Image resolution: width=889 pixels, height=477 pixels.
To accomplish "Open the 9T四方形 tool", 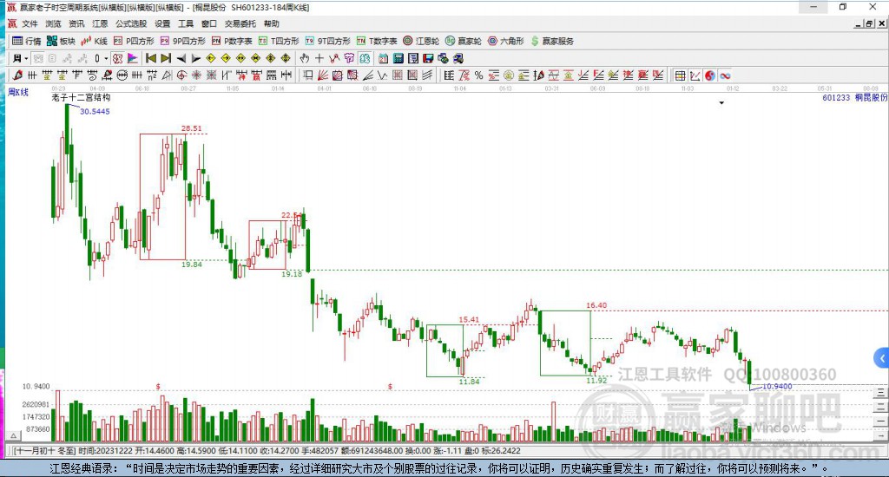I will (x=327, y=41).
